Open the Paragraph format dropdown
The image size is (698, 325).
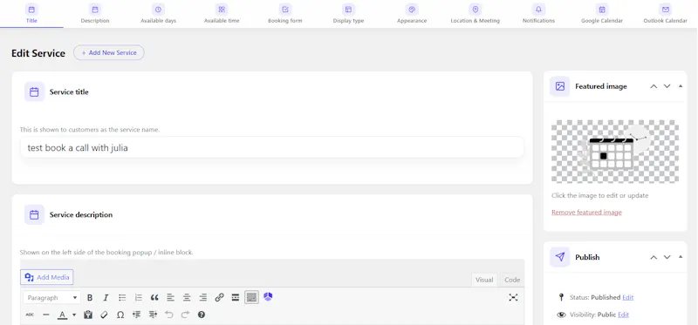51,297
